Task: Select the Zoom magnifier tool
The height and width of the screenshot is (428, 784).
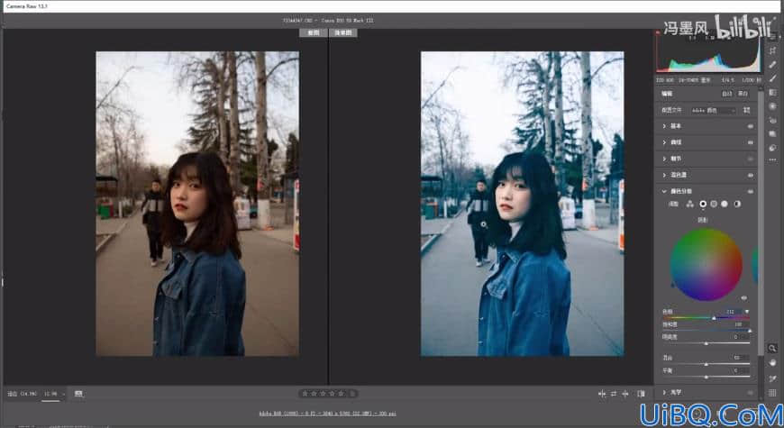Action: pyautogui.click(x=772, y=349)
